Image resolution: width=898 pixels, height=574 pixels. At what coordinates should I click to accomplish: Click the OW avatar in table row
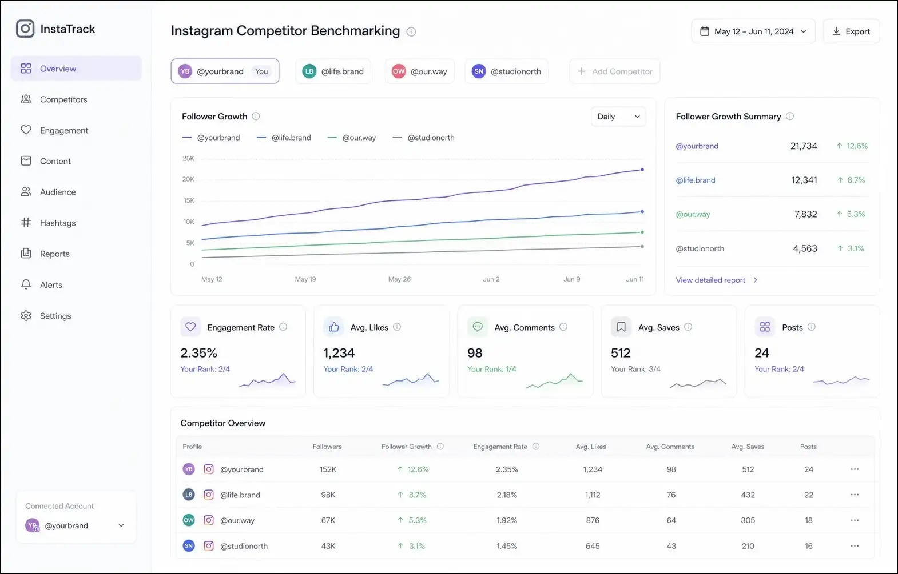click(189, 520)
